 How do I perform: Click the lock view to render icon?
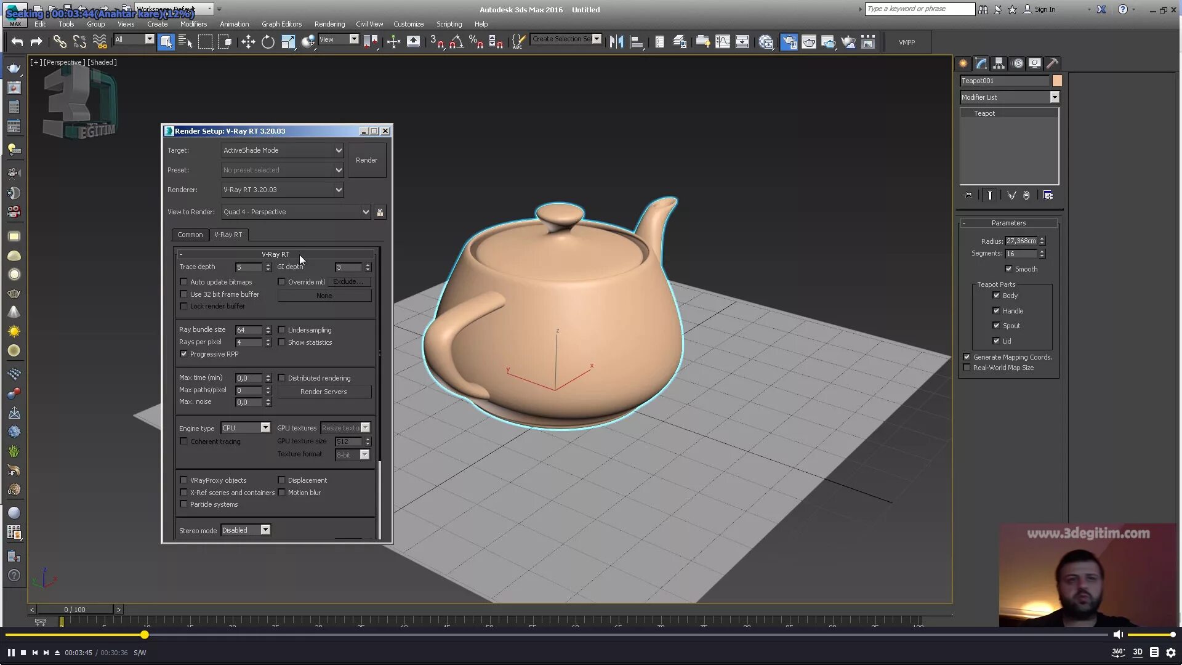380,212
